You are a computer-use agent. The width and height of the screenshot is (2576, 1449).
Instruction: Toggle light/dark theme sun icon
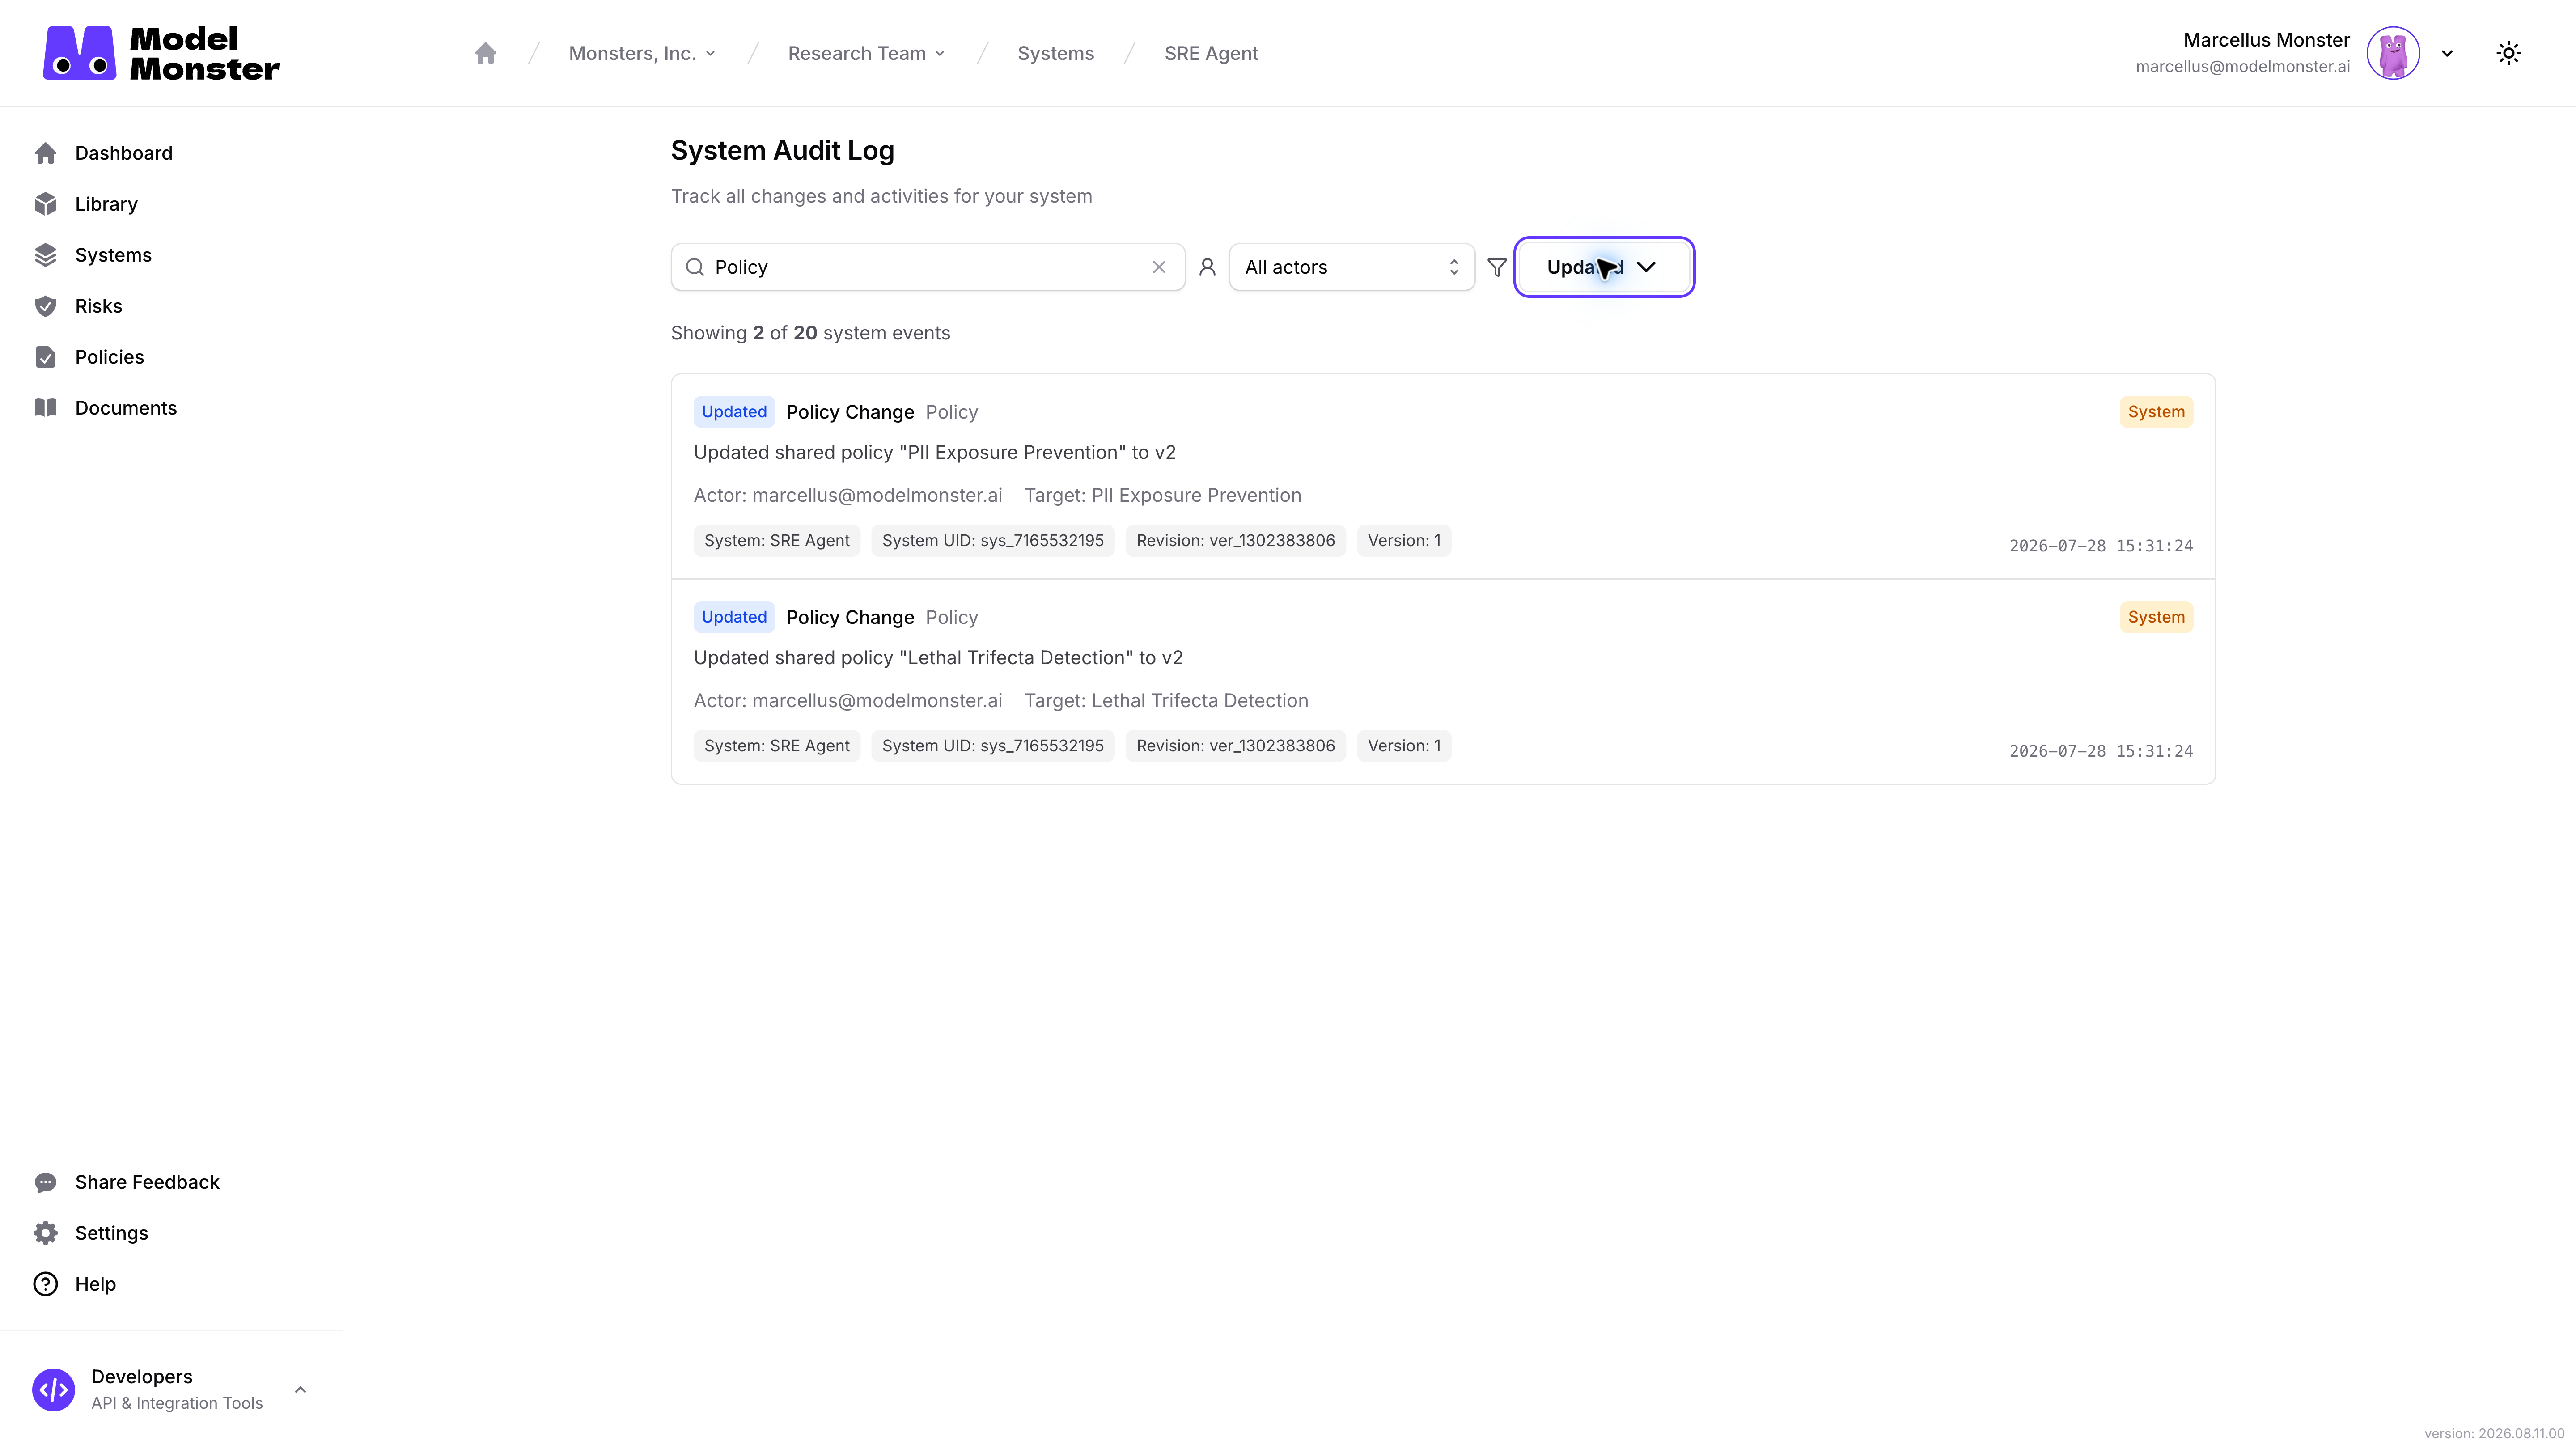(2509, 53)
